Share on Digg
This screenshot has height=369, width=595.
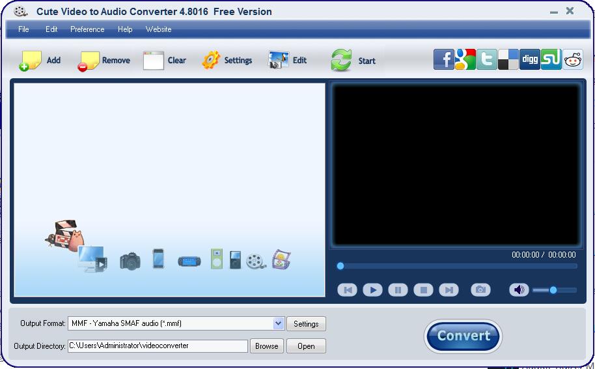coord(530,59)
